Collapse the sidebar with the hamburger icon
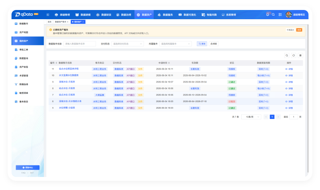 coord(48,15)
